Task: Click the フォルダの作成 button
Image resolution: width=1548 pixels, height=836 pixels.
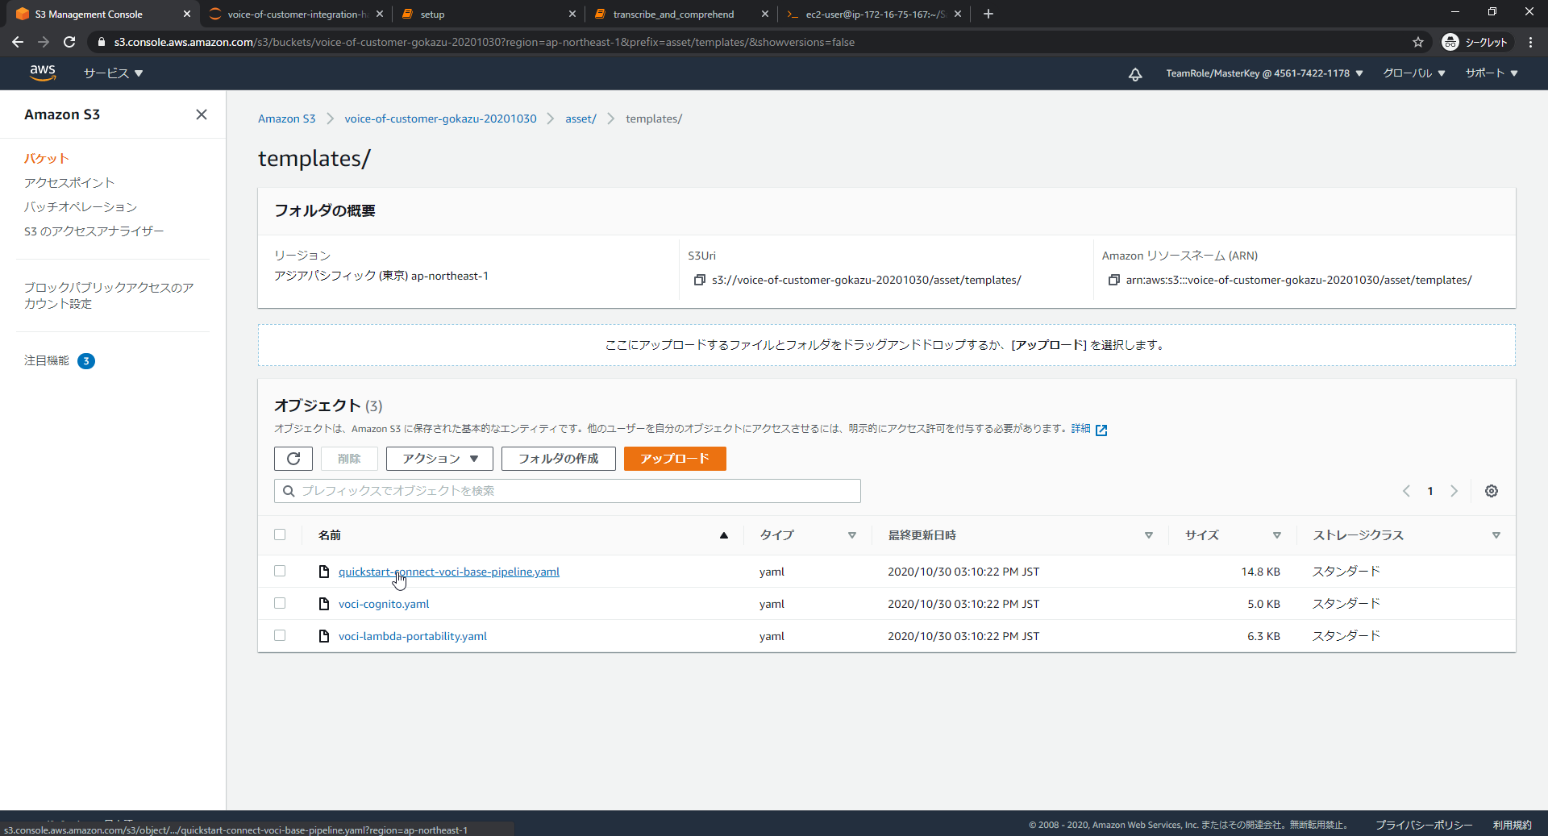Action: point(559,459)
